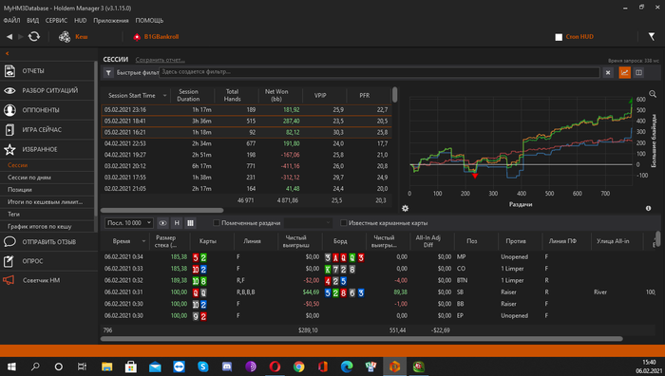This screenshot has width=665, height=376.
Task: Open the filter funnel icon at top right
Action: point(652,37)
